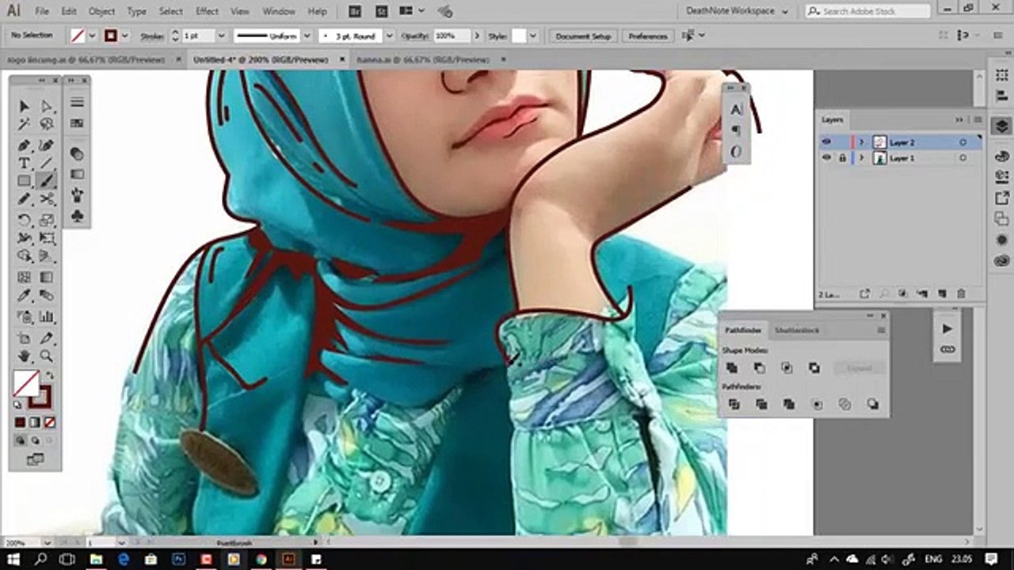Image resolution: width=1014 pixels, height=570 pixels.
Task: Reset to default fill and stroke
Action: pyautogui.click(x=18, y=405)
